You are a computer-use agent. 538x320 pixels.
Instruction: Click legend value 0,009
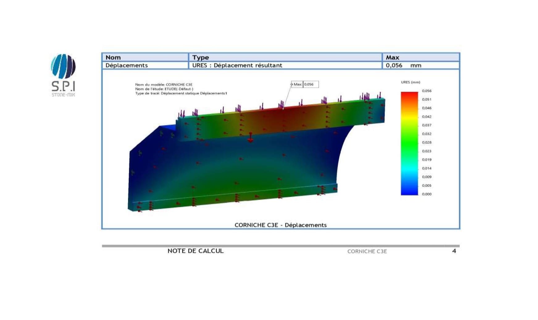pos(427,177)
